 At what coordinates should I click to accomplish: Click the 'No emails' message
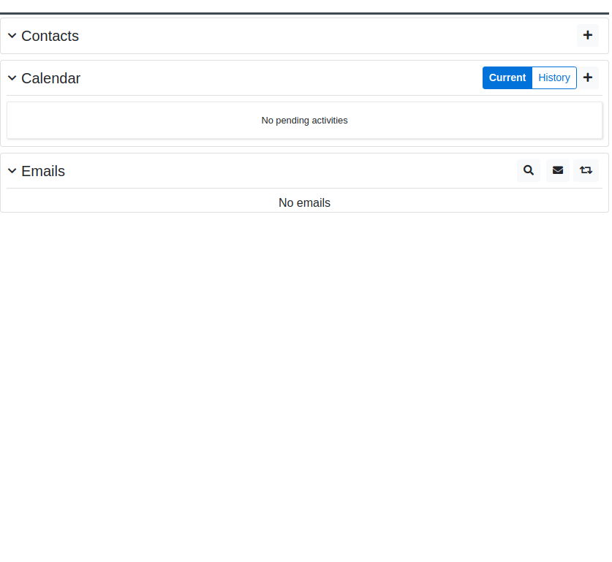[x=304, y=203]
